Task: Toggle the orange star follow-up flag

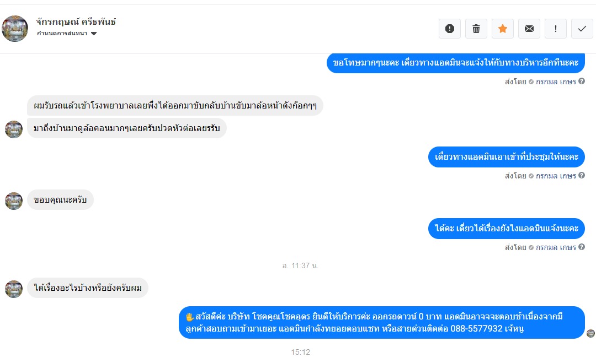Action: point(503,29)
